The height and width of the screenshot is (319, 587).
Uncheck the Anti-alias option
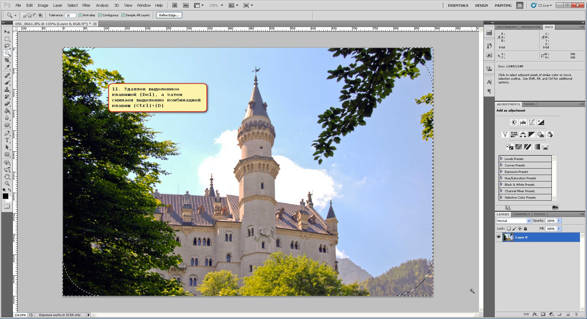pyautogui.click(x=80, y=15)
